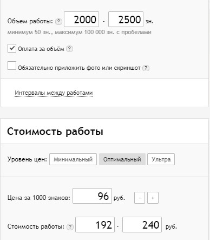Show help for mandatory photo or screenshot option
Screen dimensions: 210x240
(x=146, y=68)
